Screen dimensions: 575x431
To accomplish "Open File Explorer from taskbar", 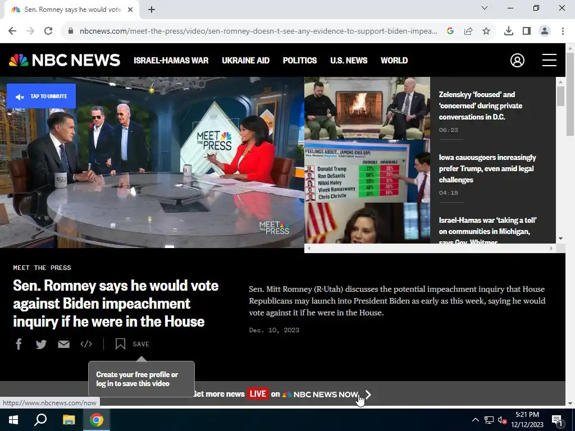I will pos(69,420).
